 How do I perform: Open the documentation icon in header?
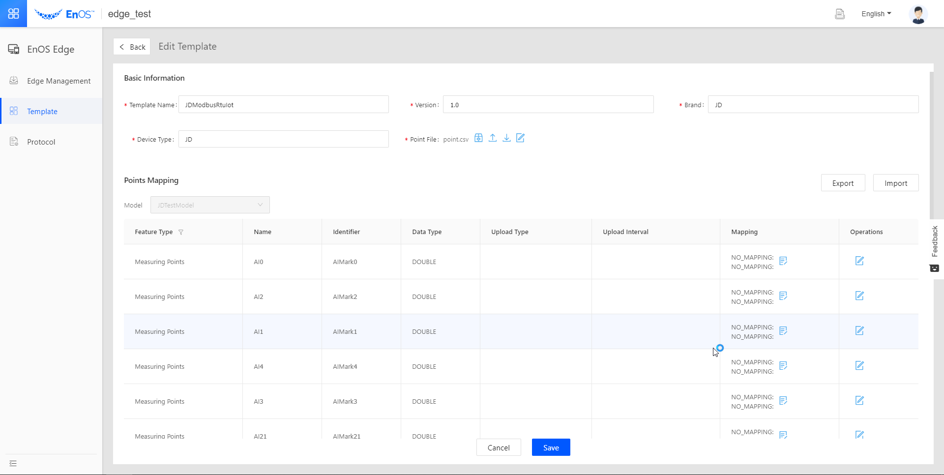(840, 14)
